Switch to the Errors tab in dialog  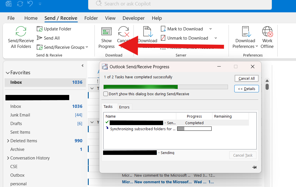[x=124, y=107]
